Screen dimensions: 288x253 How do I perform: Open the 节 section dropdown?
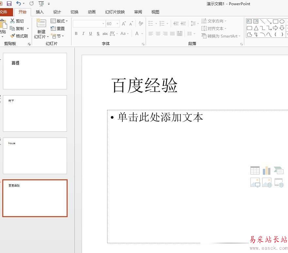(x=57, y=36)
